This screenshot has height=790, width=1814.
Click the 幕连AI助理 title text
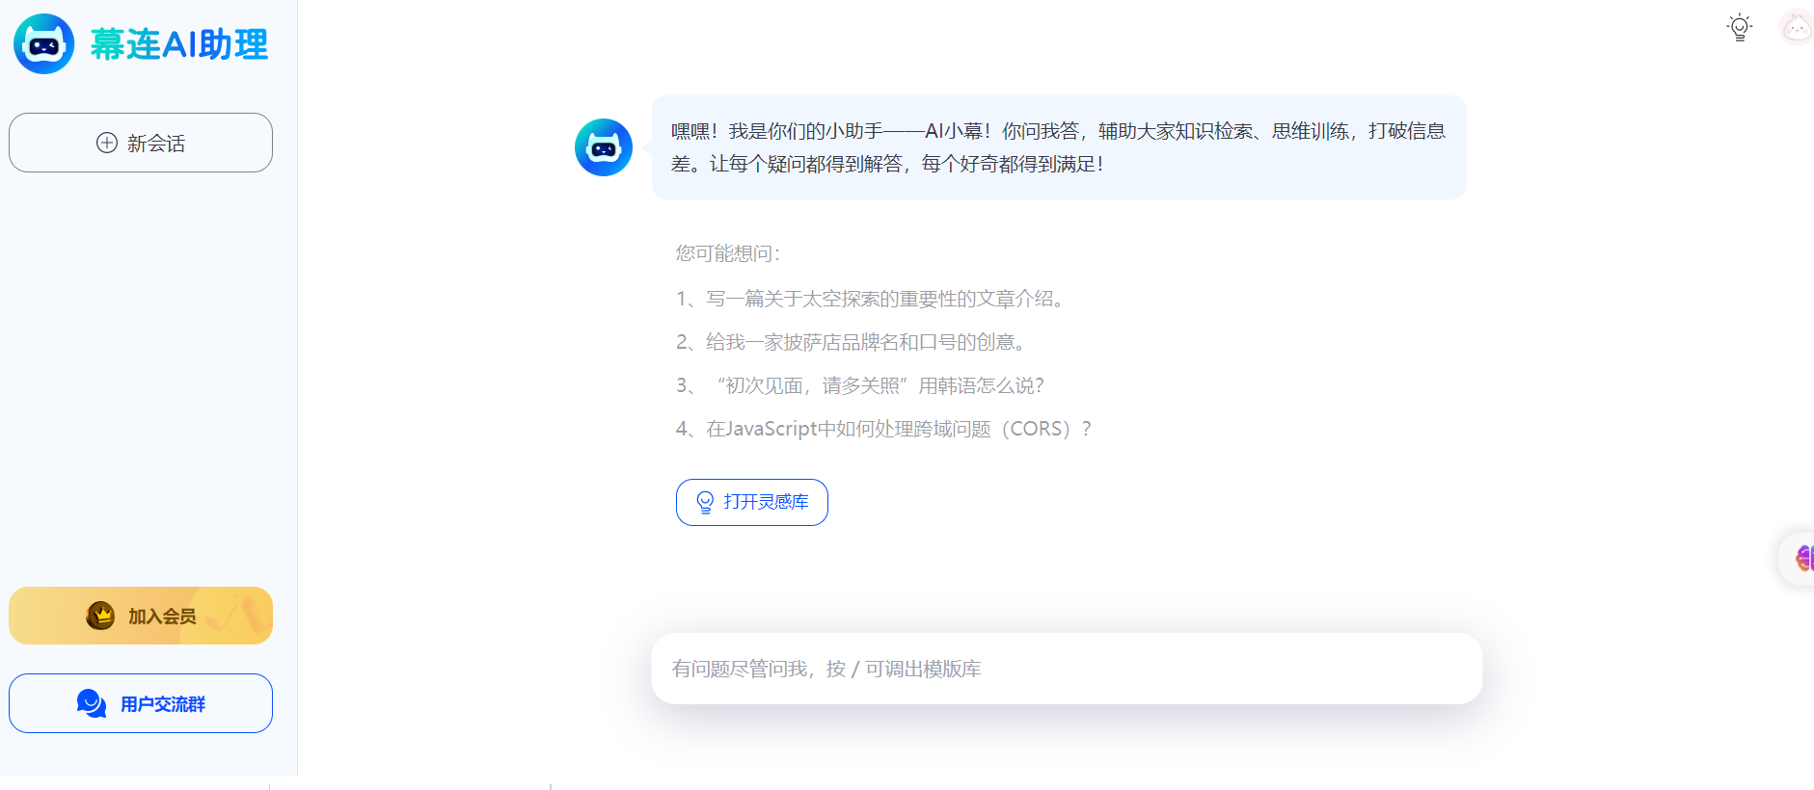click(179, 44)
